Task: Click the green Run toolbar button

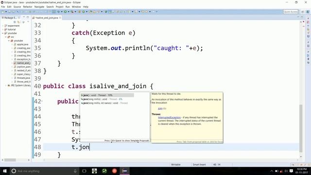Action: (x=65, y=12)
